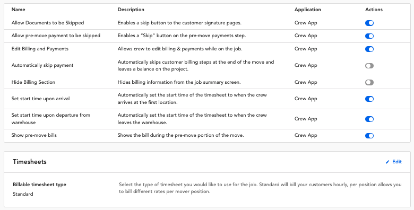Screen dimensions: 414x210
Task: Enable Automatically skip payment switch
Action: 369,66
